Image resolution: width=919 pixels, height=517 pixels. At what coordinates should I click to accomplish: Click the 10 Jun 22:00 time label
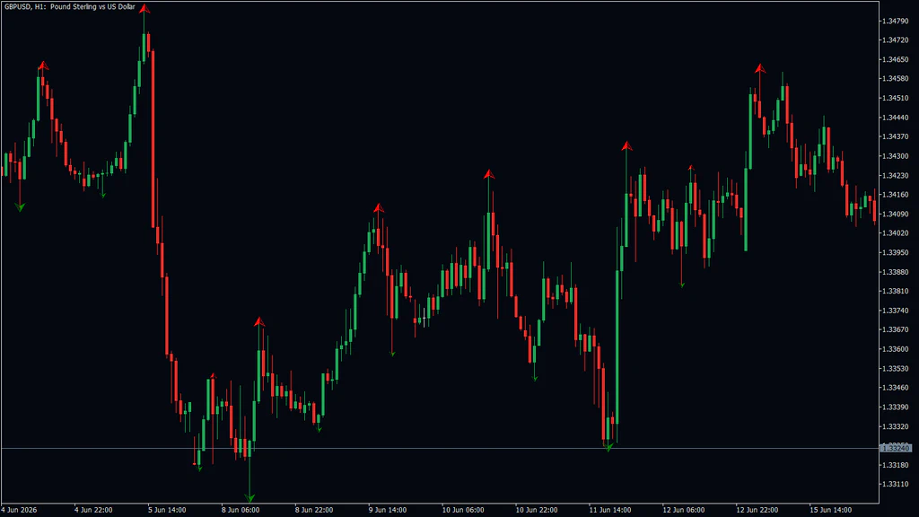pos(537,510)
